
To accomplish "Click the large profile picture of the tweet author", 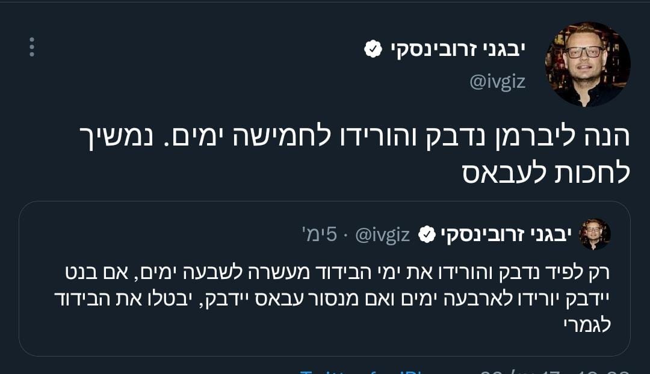I will click(587, 64).
